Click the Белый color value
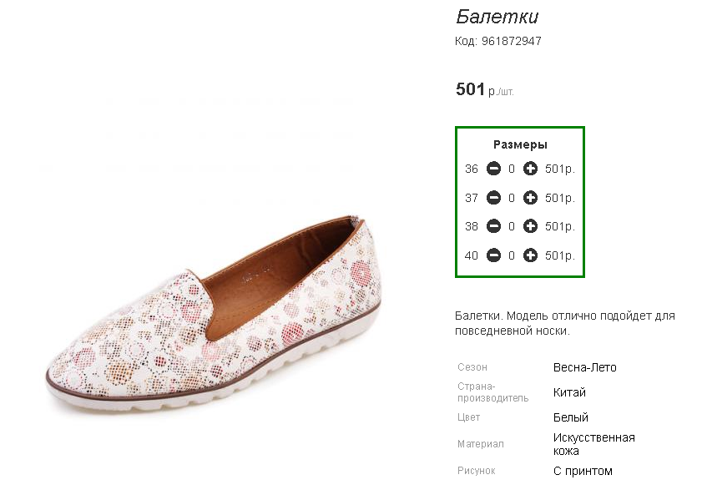This screenshot has height=490, width=702. [x=571, y=417]
